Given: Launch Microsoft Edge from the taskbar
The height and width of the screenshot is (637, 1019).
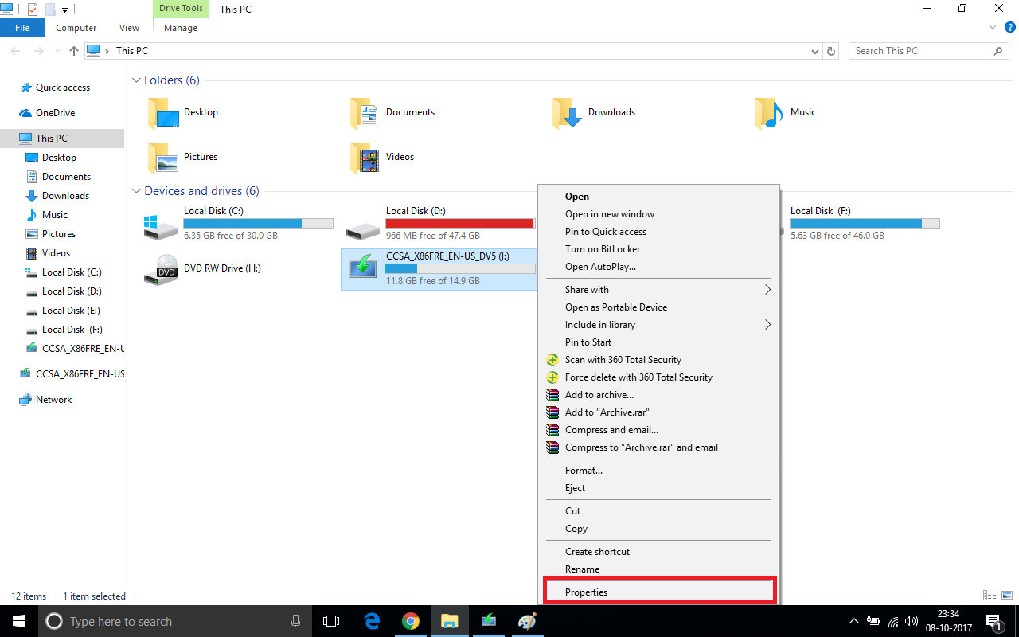Looking at the screenshot, I should (x=372, y=621).
